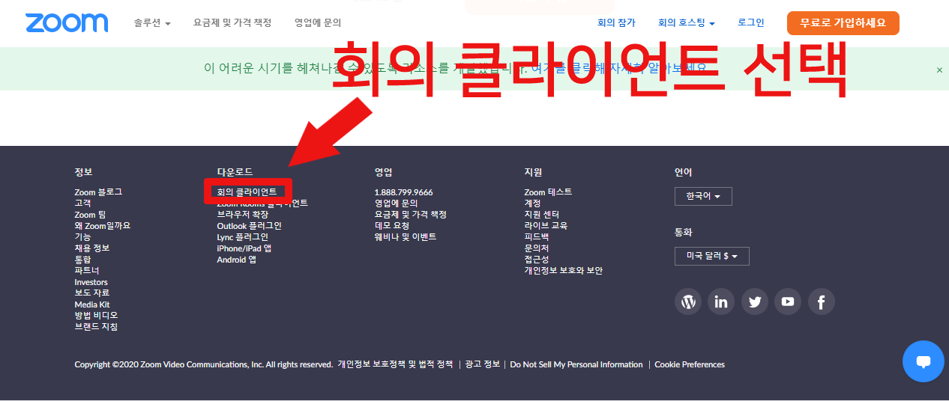The image size is (949, 401).
Task: Open 영업에 문의 in top nav
Action: coord(318,23)
